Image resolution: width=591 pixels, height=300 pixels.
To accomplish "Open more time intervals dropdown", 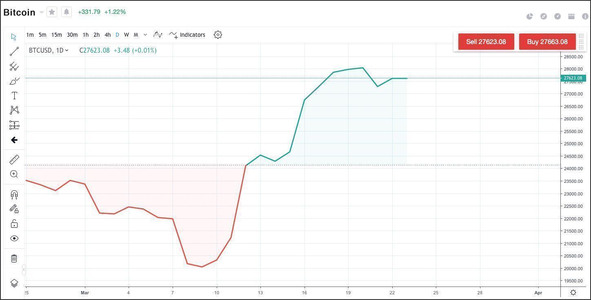I will [x=145, y=35].
